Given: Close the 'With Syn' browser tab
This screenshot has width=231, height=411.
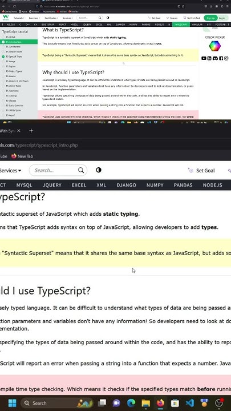Looking at the screenshot, I should point(19,131).
